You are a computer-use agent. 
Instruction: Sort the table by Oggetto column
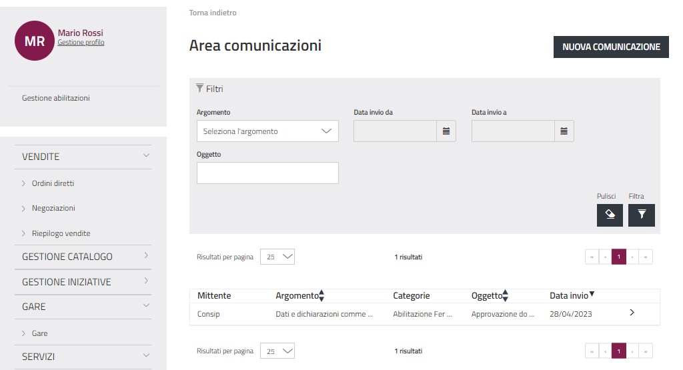pyautogui.click(x=505, y=295)
